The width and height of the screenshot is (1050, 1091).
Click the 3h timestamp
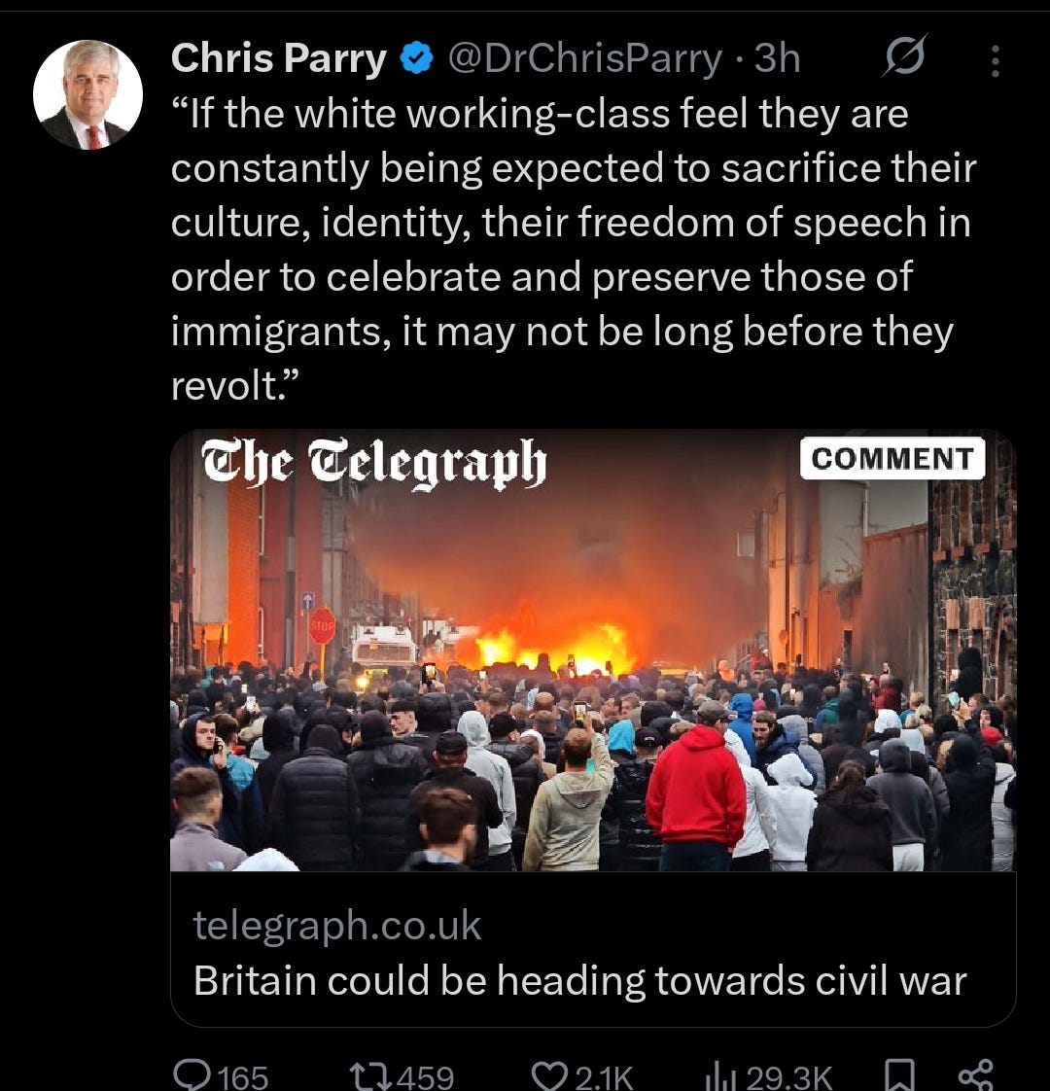[x=777, y=58]
